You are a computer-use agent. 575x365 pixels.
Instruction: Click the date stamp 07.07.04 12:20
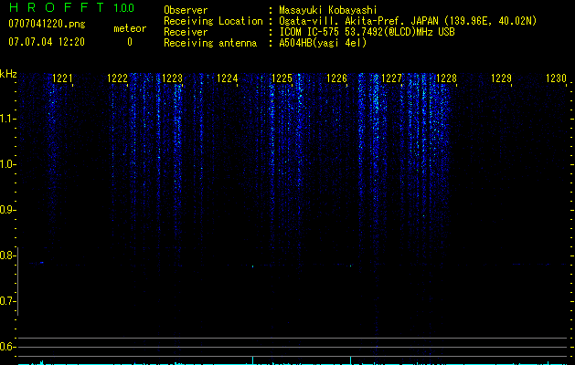tap(47, 42)
